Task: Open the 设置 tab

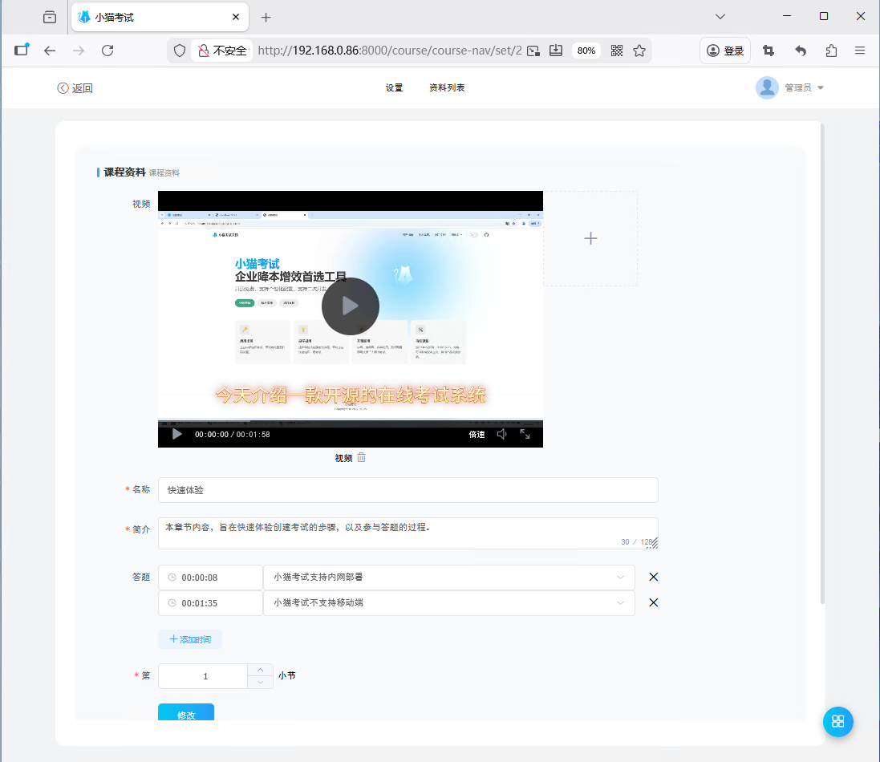Action: click(x=394, y=87)
